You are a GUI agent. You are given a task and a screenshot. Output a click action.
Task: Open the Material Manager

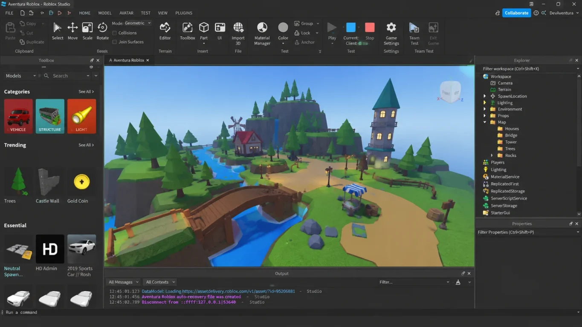262,34
